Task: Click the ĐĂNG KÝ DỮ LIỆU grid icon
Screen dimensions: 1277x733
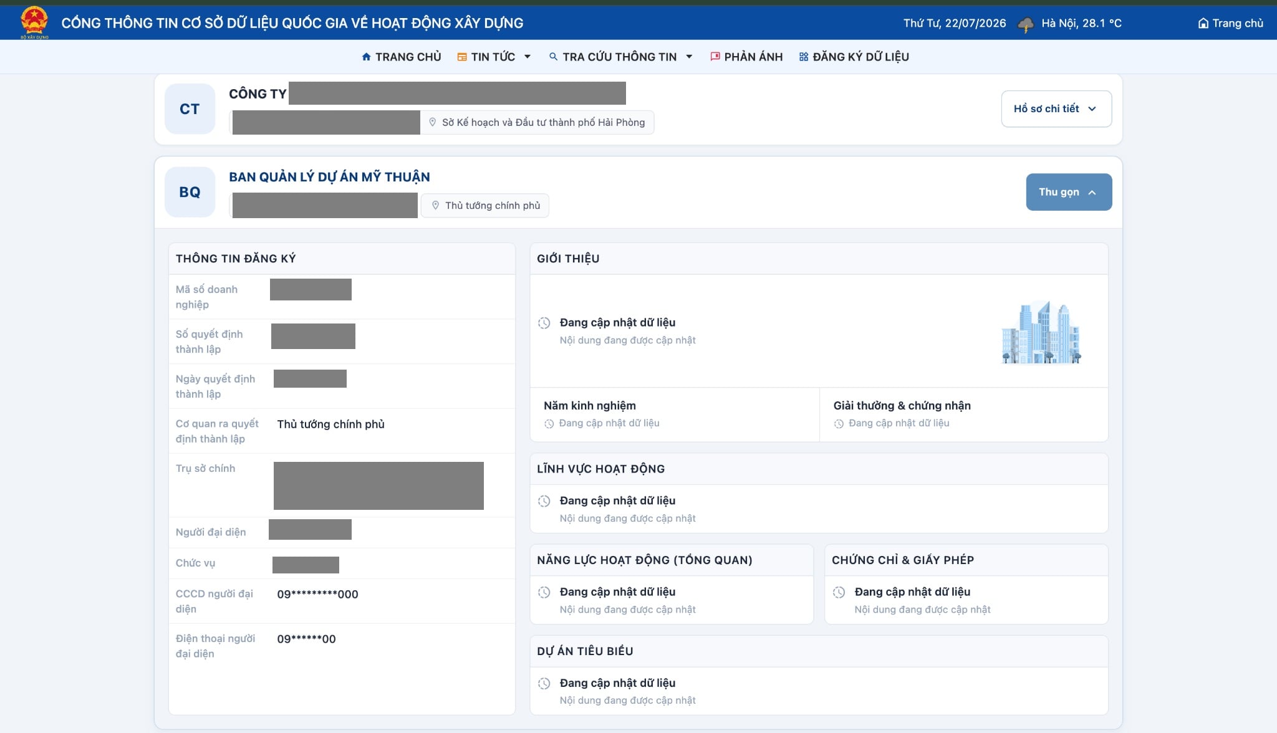Action: pyautogui.click(x=804, y=57)
